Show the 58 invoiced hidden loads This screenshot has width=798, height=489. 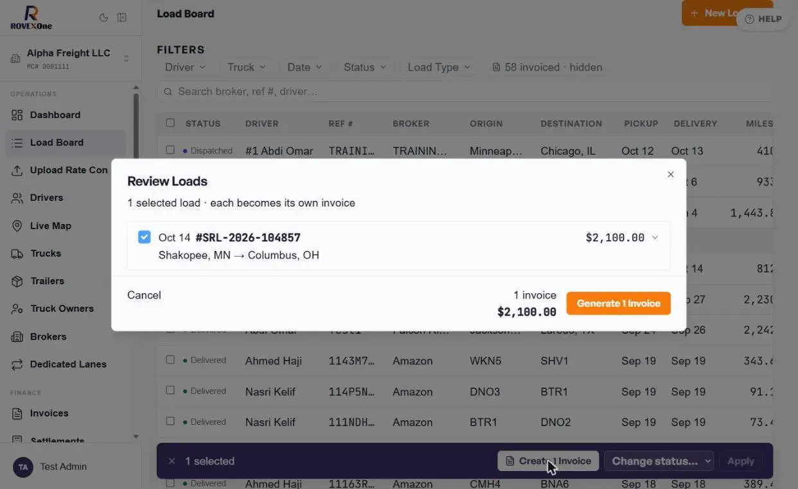547,67
